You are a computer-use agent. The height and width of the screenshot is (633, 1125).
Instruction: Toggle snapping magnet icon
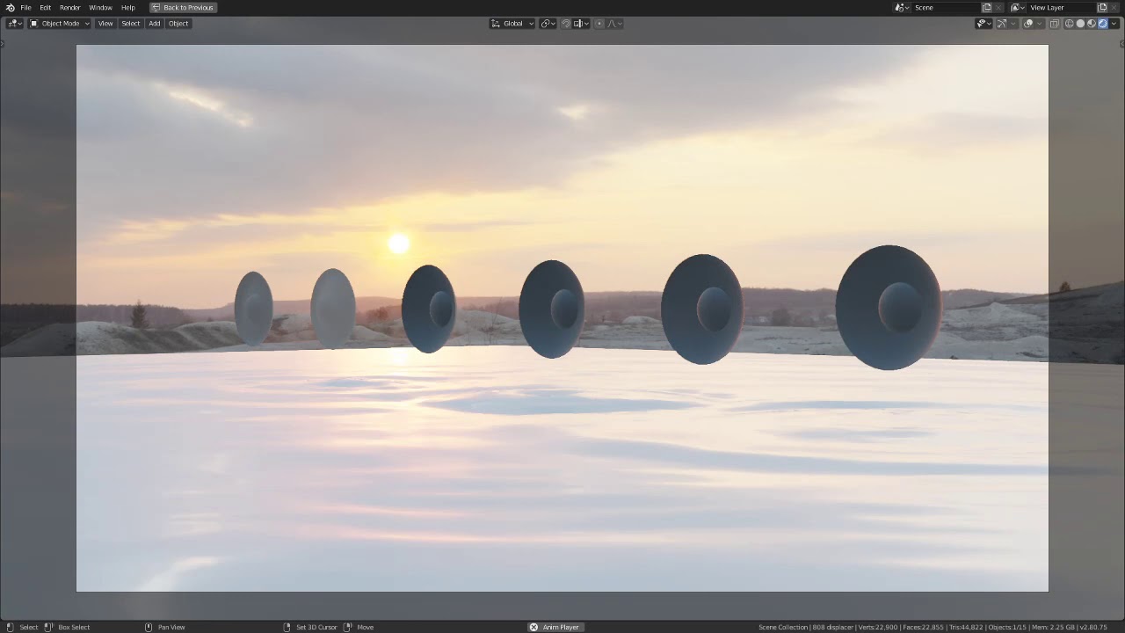coord(566,23)
